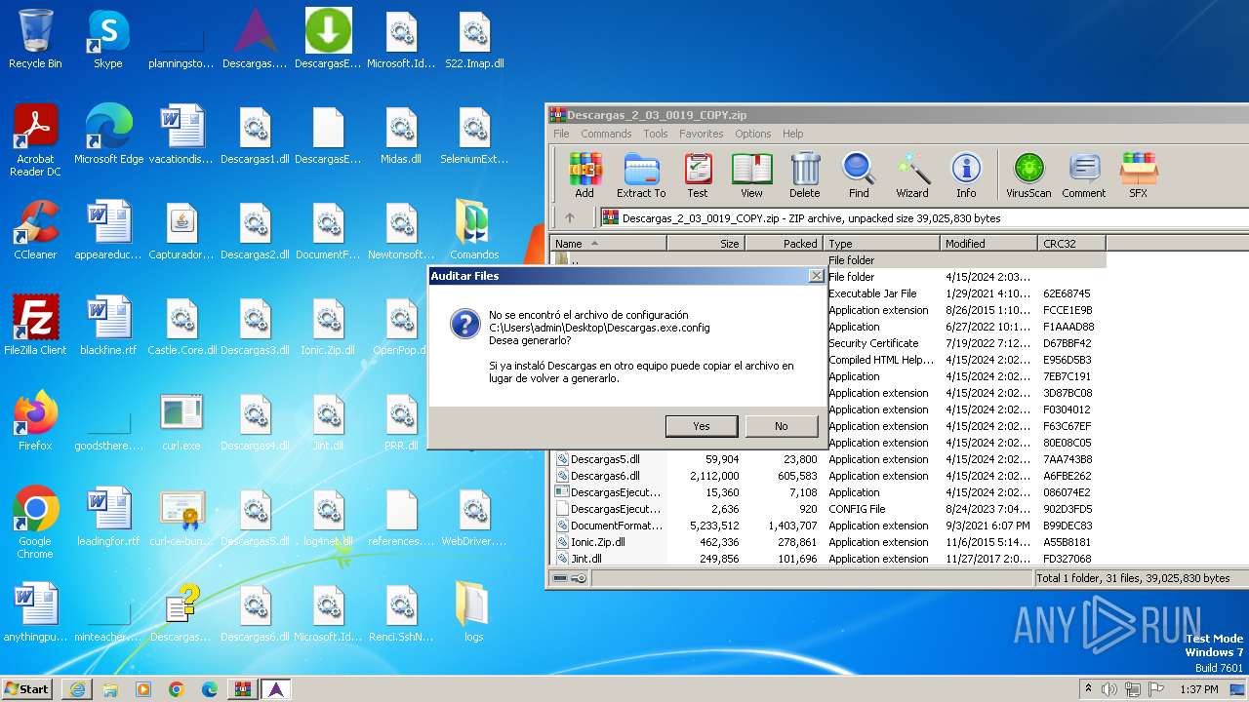The width and height of the screenshot is (1249, 702).
Task: Click the taskbar clock showing 1:37 PM
Action: [1198, 689]
